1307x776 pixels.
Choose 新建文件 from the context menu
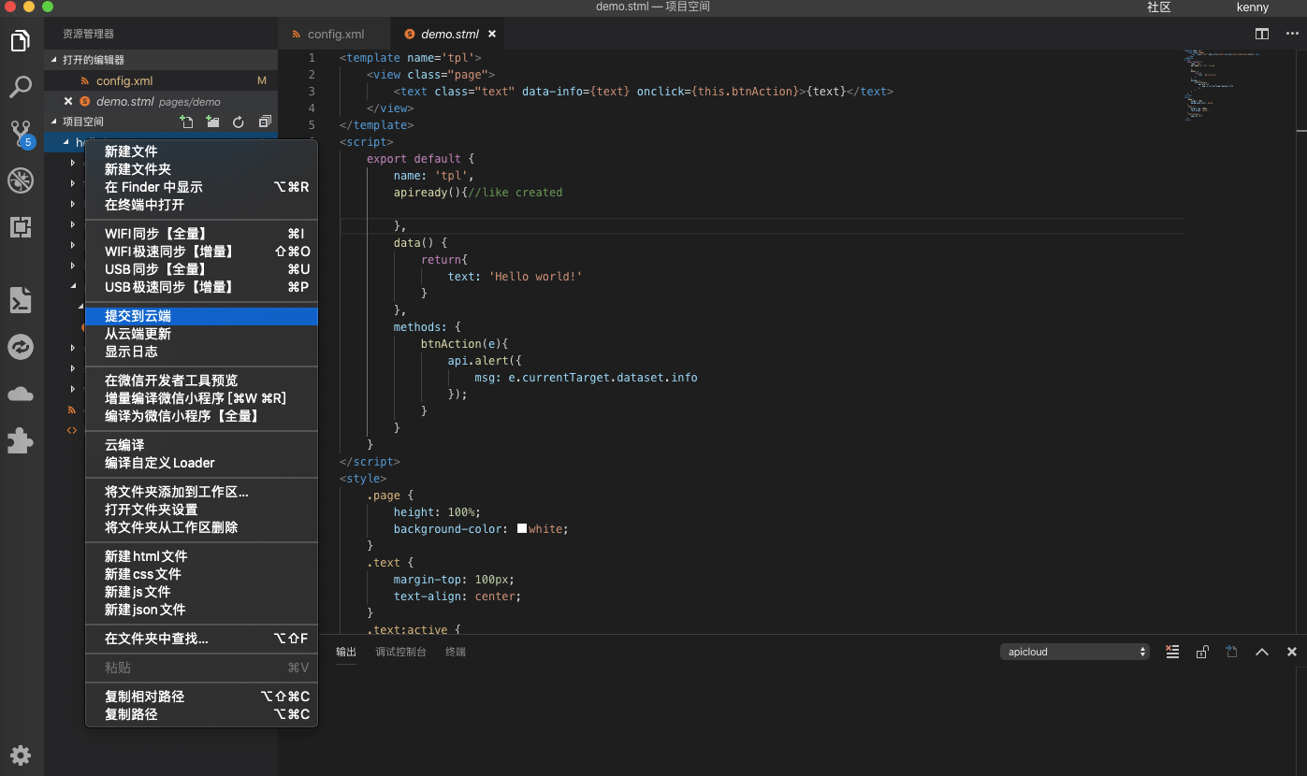point(201,151)
